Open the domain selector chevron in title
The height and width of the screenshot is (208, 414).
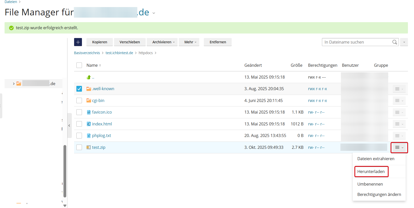154,13
